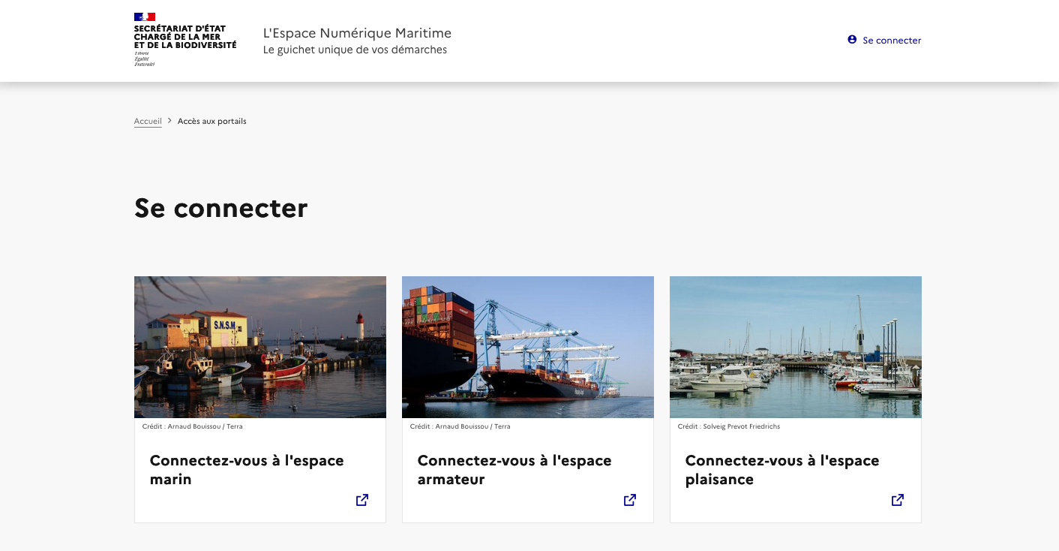Image resolution: width=1059 pixels, height=551 pixels.
Task: Open Connectez-vous à l'espace plaisance title
Action: point(782,470)
